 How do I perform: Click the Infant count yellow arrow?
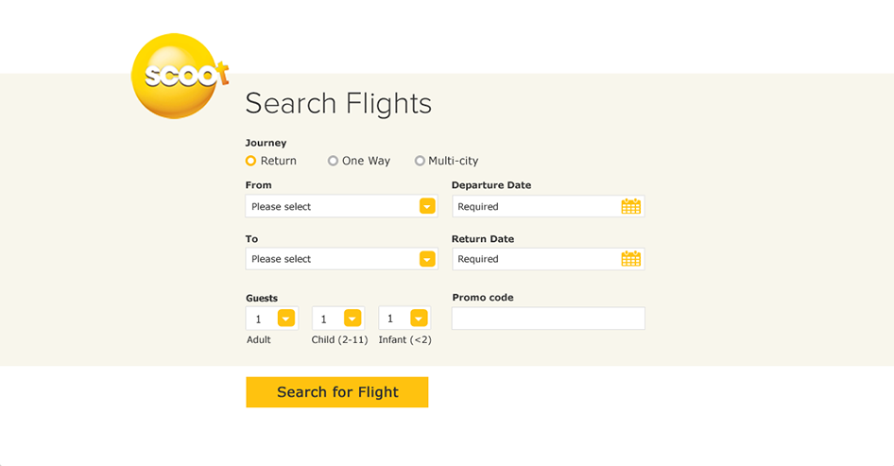tap(419, 319)
